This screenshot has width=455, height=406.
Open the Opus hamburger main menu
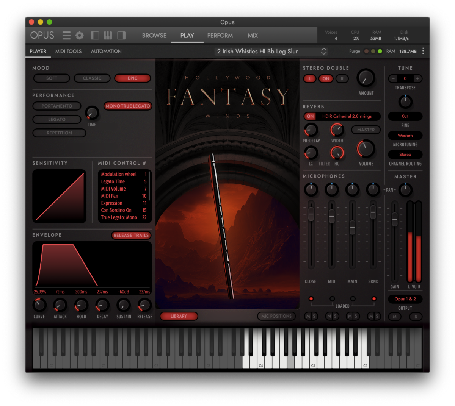66,36
